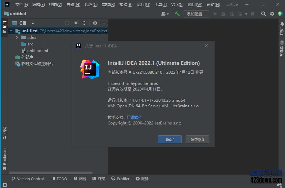The width and height of the screenshot is (285, 188).
Task: Collapse the untitled project root node
Action: [x=11, y=31]
